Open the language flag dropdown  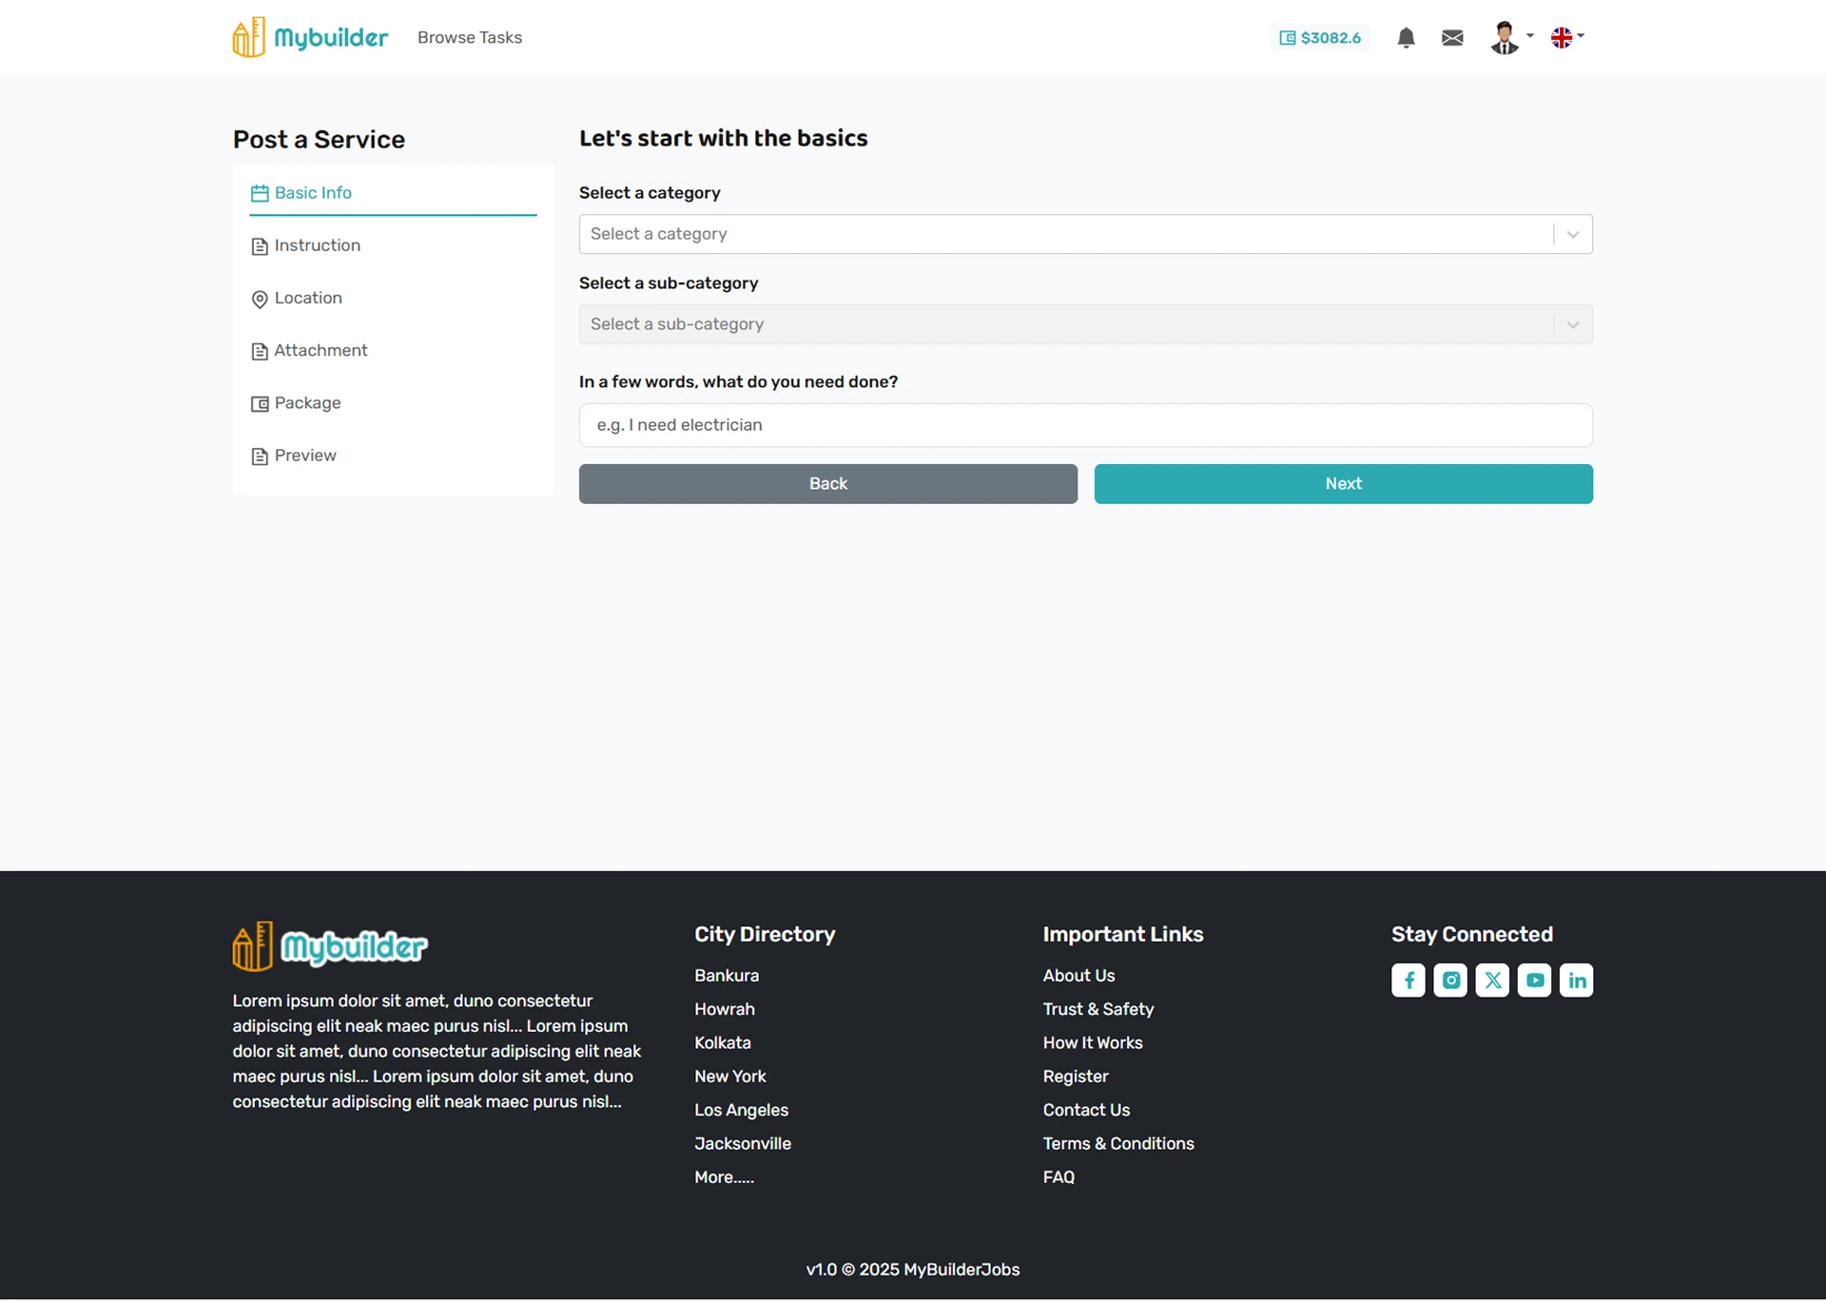pyautogui.click(x=1566, y=38)
